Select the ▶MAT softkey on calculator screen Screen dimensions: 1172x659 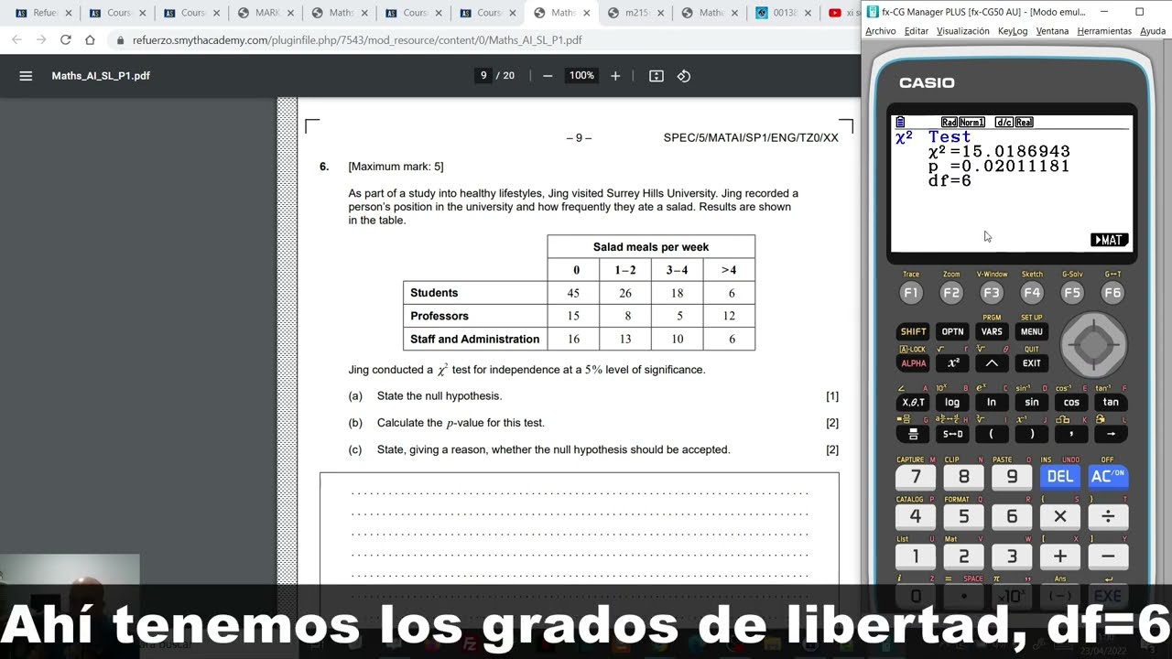pyautogui.click(x=1109, y=240)
